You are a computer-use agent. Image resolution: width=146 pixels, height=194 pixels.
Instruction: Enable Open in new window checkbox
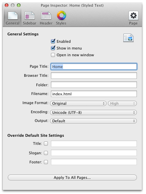click(53, 55)
